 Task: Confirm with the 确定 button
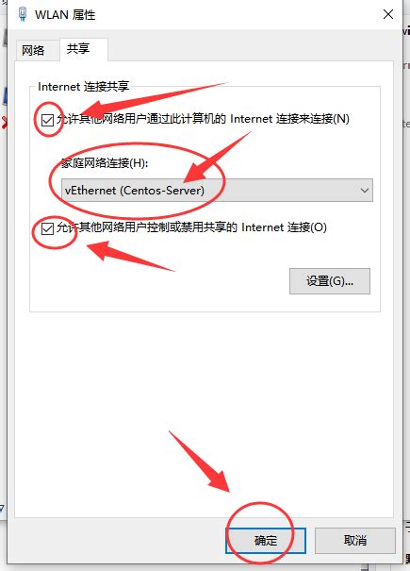tap(266, 541)
